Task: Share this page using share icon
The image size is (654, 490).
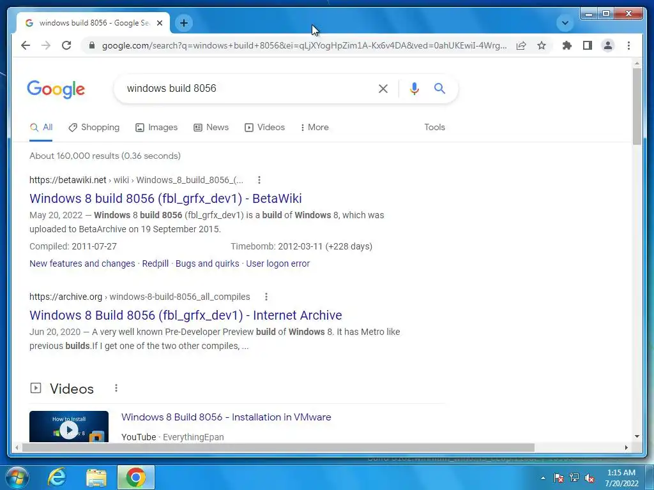Action: click(521, 45)
